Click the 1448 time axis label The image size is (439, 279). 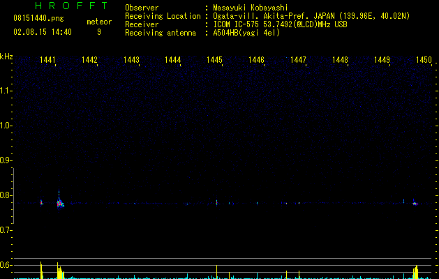coord(340,60)
